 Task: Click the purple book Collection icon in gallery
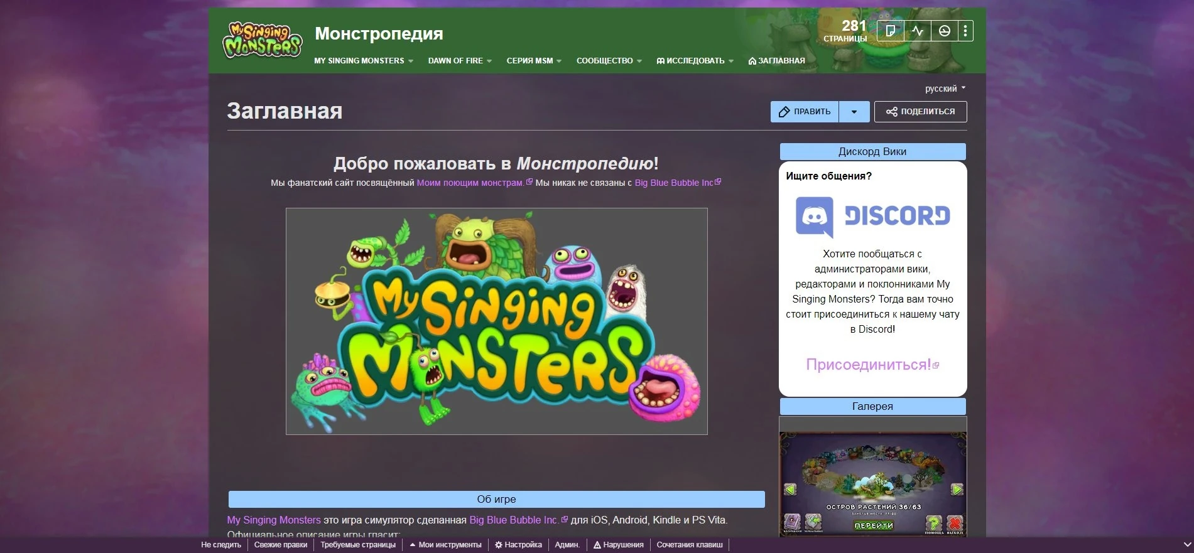coord(793,522)
